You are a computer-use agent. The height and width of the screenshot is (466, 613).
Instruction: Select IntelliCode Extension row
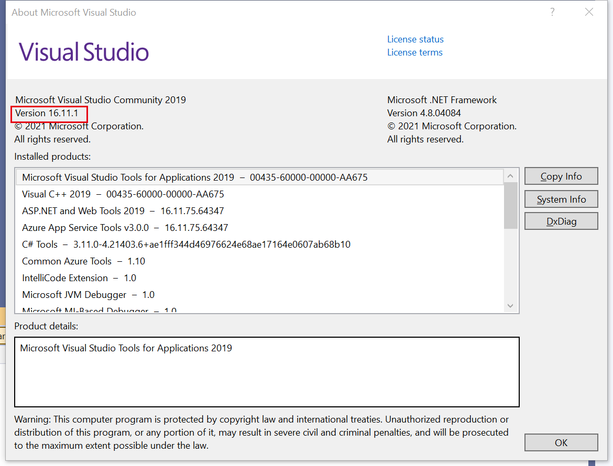coord(259,278)
